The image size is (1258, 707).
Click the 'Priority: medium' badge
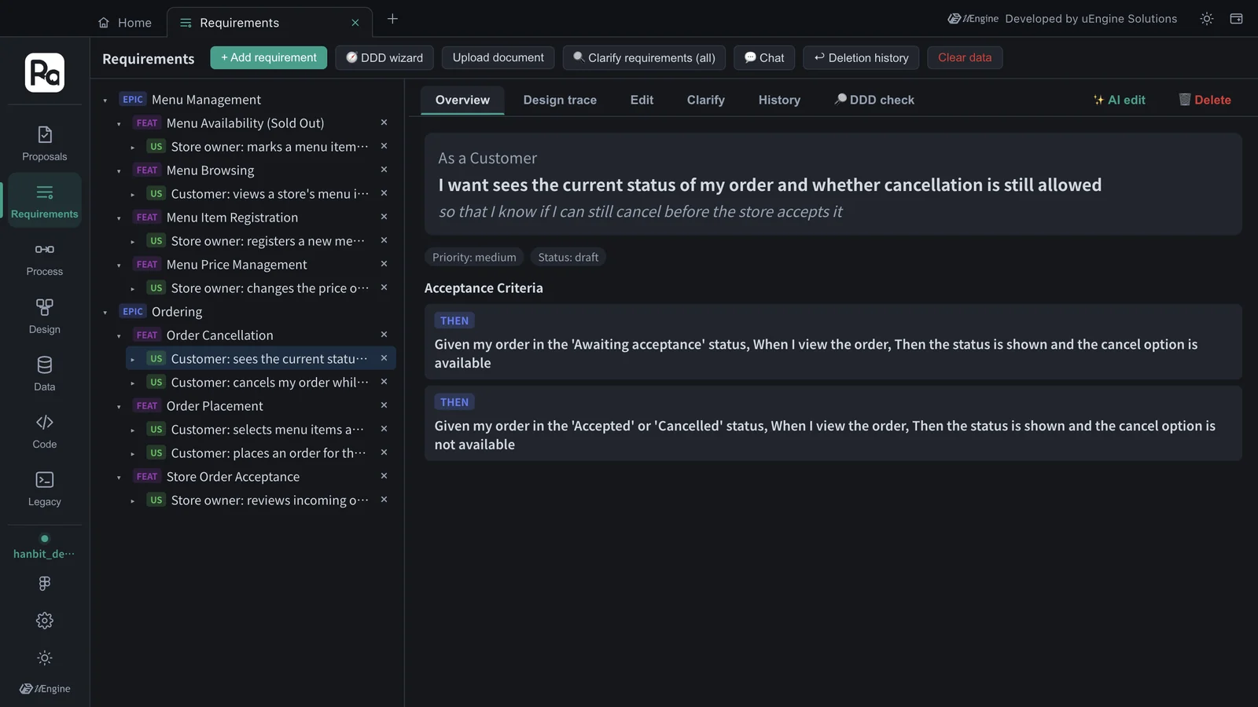click(x=474, y=257)
